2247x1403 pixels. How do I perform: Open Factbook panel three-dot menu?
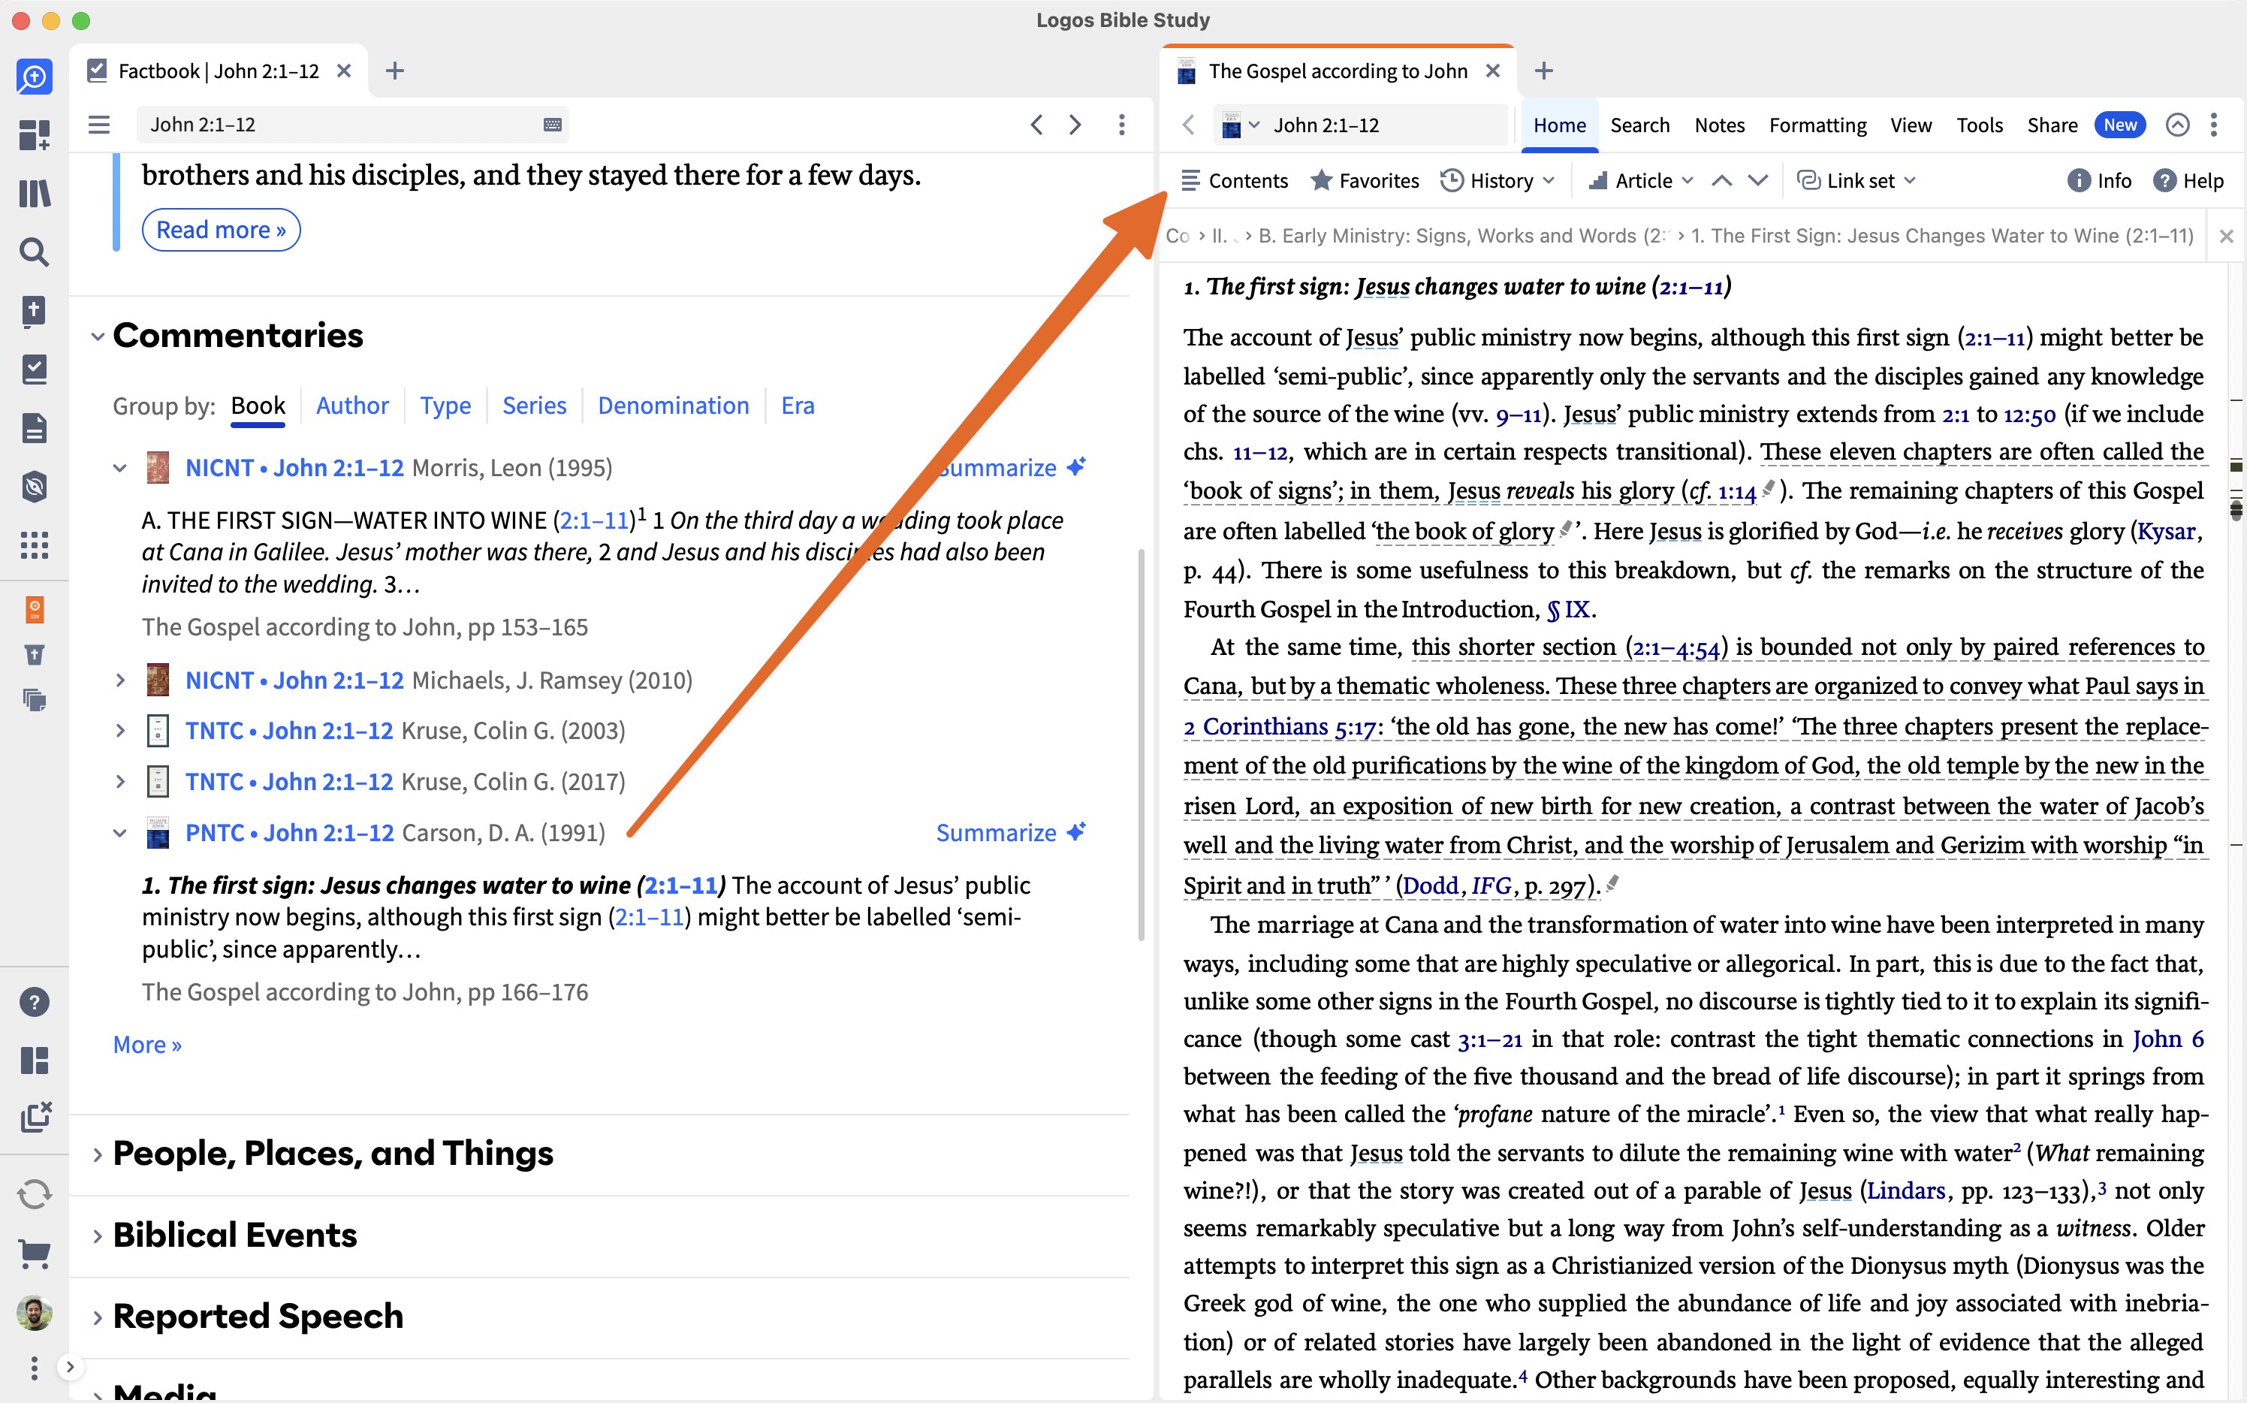point(1122,125)
